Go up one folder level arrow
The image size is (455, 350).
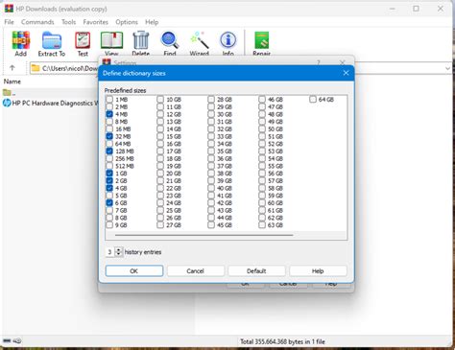click(12, 68)
